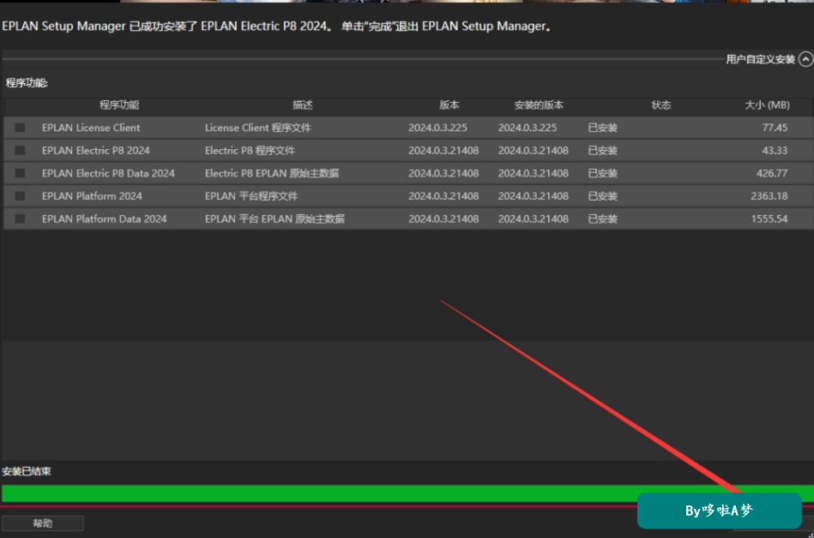Toggle the EPLAN Electric P8 2024 checkbox
The image size is (814, 538).
coord(20,150)
